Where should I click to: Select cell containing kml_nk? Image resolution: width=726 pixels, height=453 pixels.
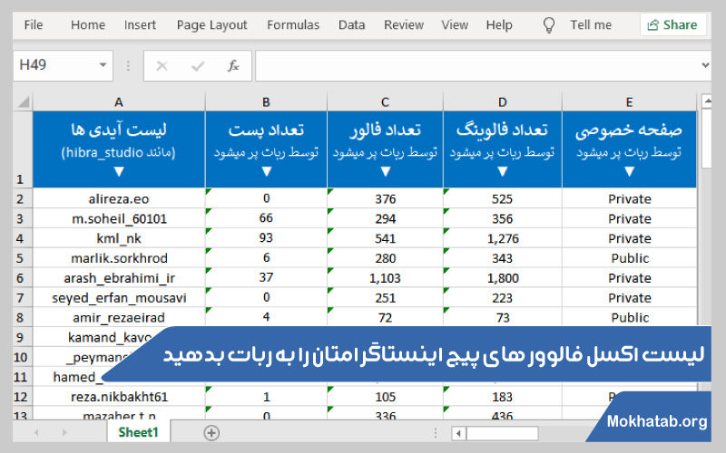point(119,238)
